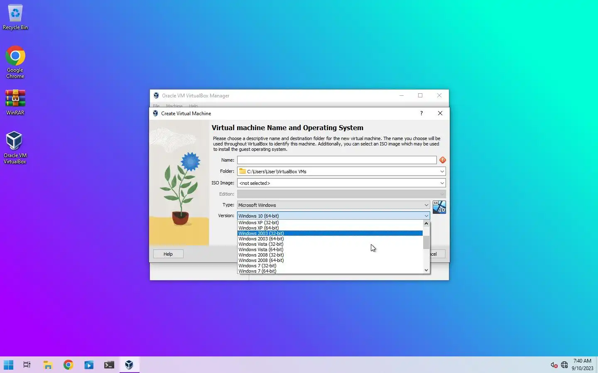598x373 pixels.
Task: Select Windows 2008 (64-bit) entry
Action: click(x=330, y=260)
